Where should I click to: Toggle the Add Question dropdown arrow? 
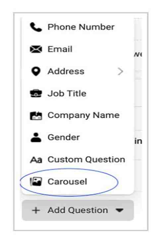pyautogui.click(x=120, y=210)
